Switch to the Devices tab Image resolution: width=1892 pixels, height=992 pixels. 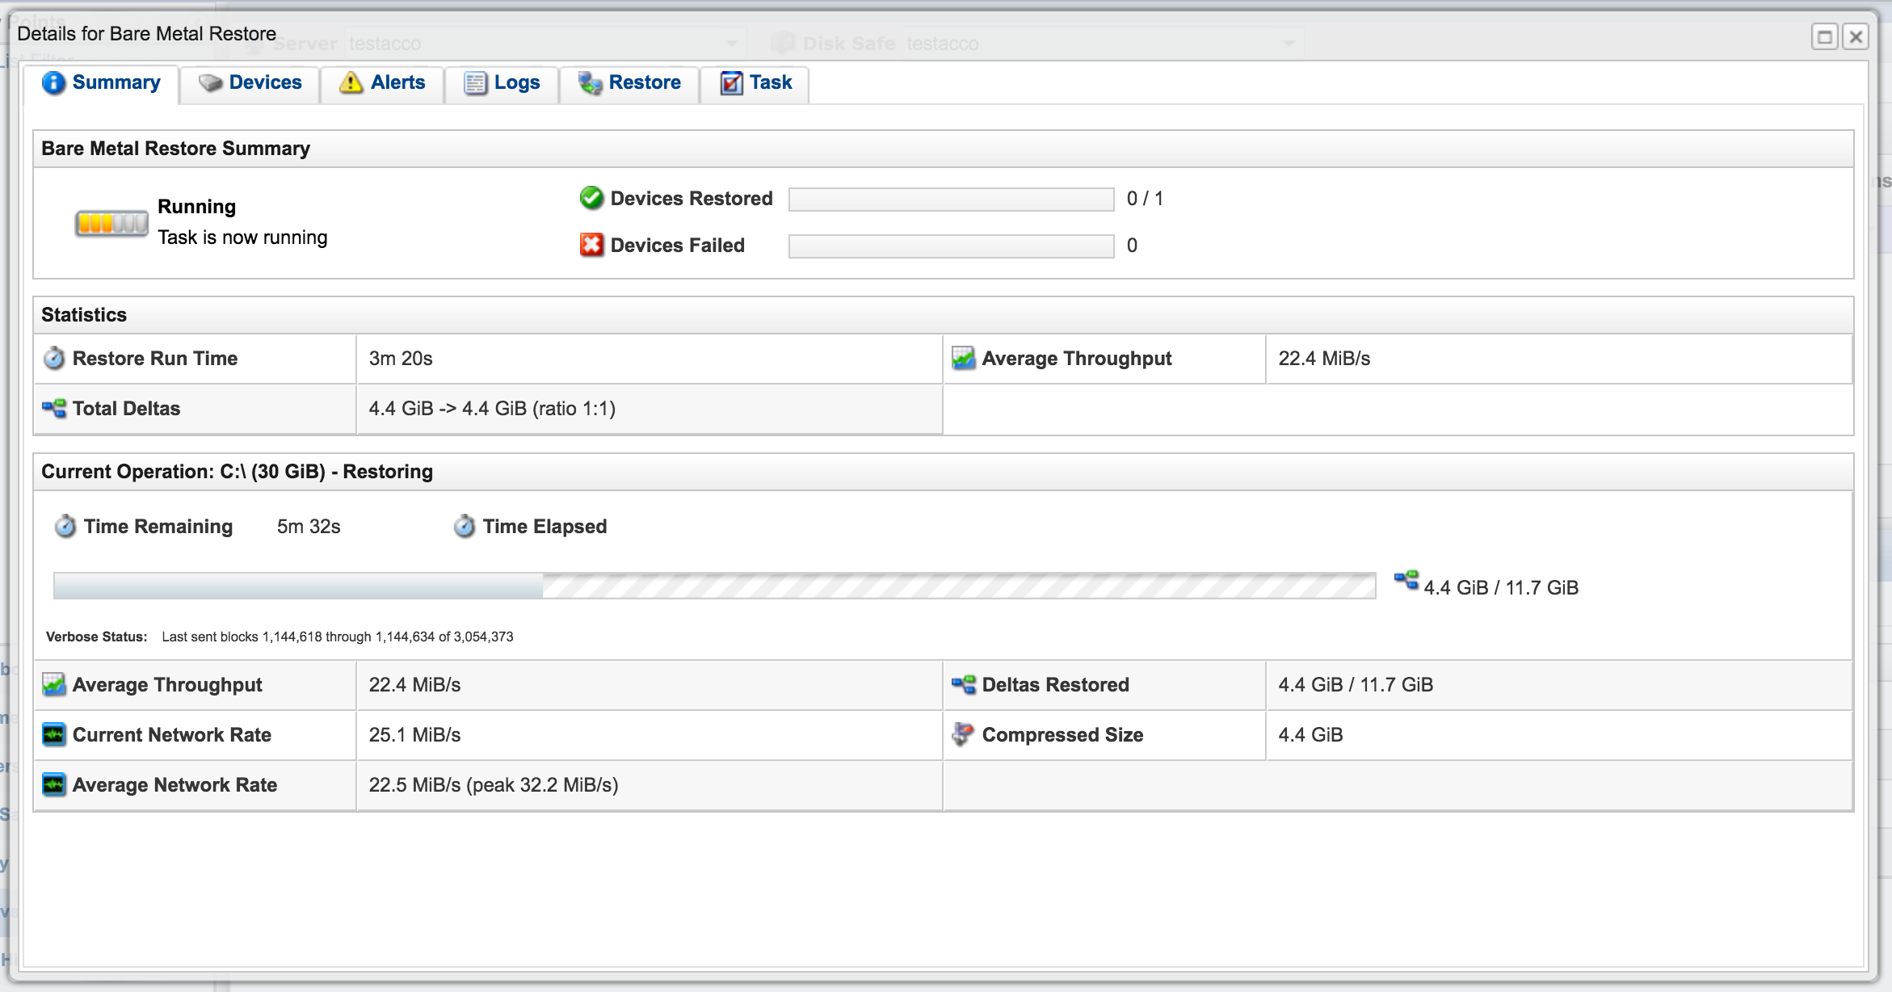[x=250, y=83]
